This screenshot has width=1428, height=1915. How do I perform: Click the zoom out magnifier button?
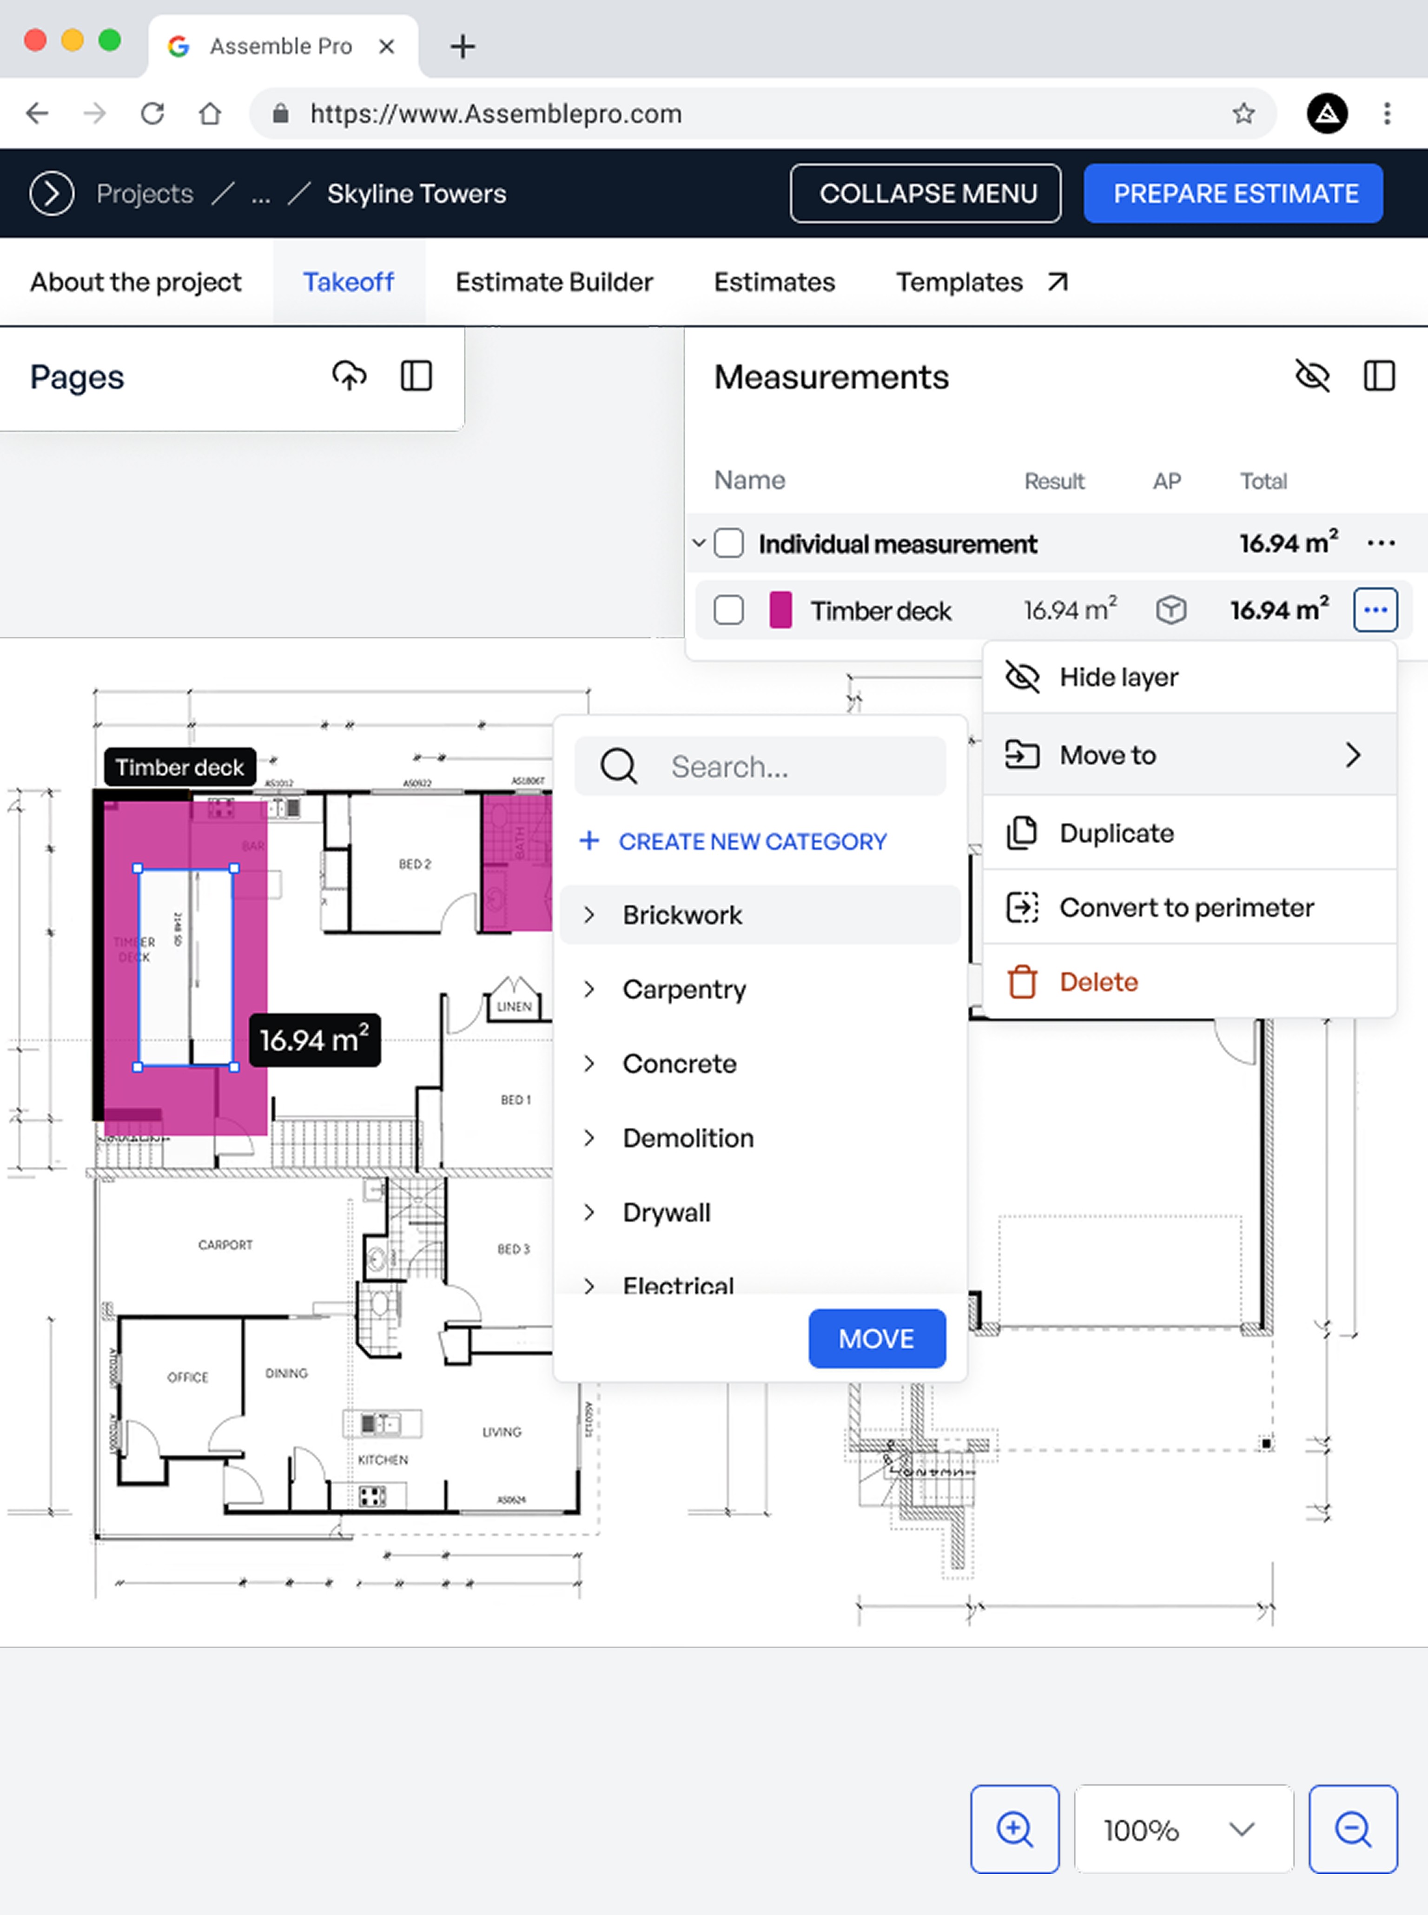(x=1352, y=1829)
